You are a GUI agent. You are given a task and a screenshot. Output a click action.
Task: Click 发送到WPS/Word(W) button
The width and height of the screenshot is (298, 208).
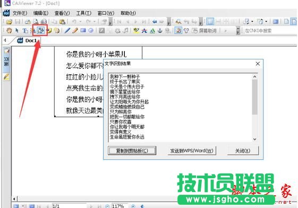(192, 151)
